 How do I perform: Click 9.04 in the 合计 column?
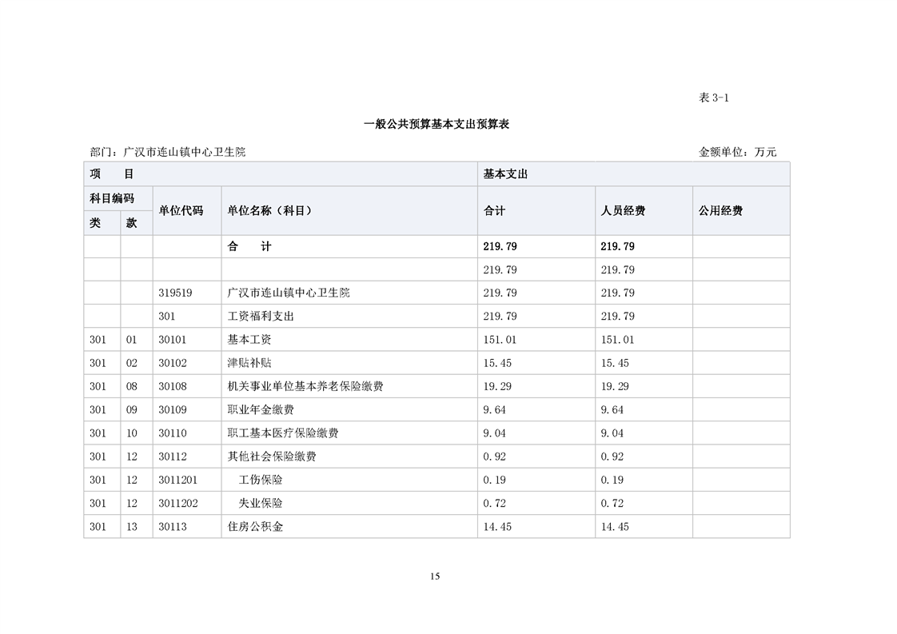point(495,434)
